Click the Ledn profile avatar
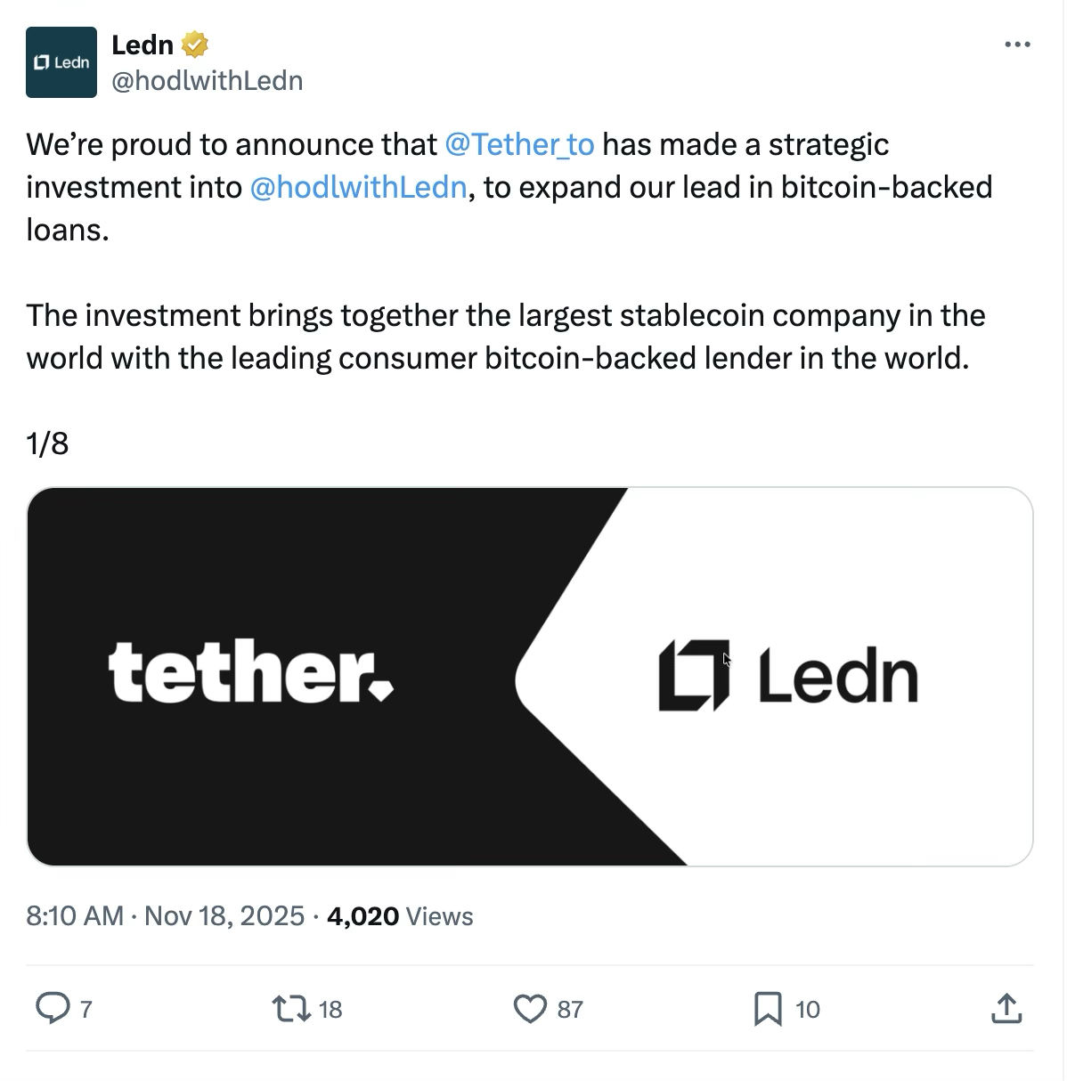This screenshot has width=1067, height=1081. [x=61, y=62]
